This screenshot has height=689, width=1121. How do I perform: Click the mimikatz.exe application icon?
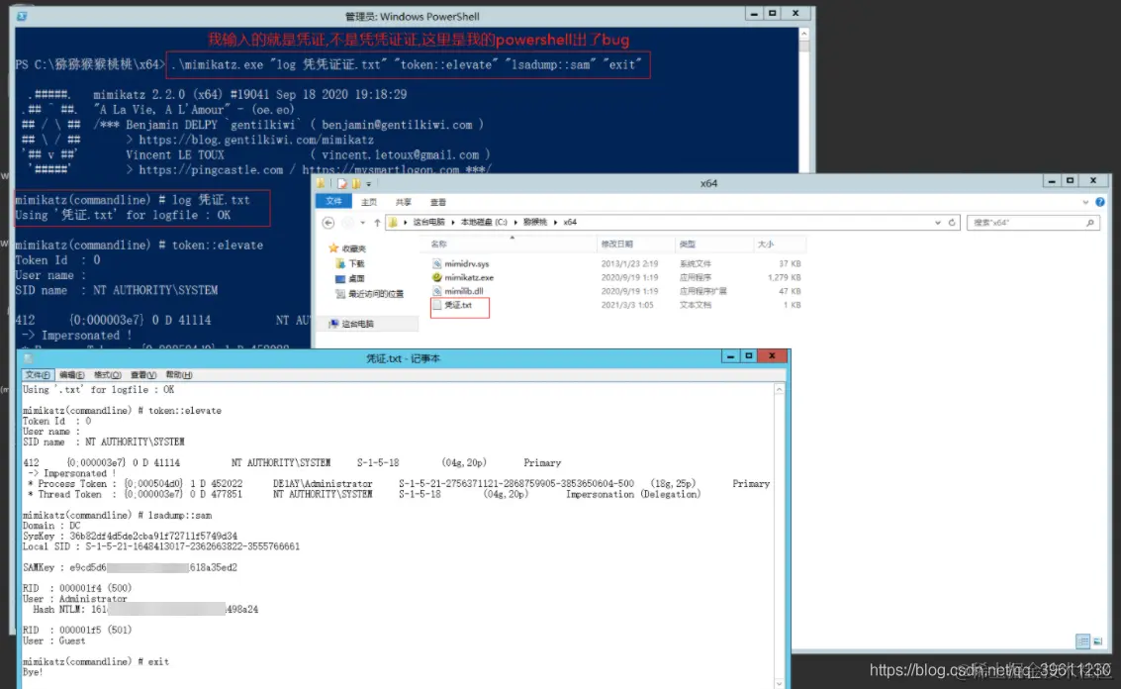[436, 277]
